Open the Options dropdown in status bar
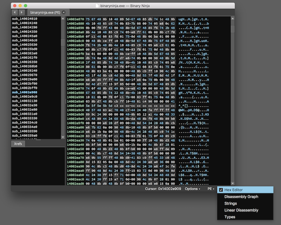The width and height of the screenshot is (281, 225). (192, 189)
